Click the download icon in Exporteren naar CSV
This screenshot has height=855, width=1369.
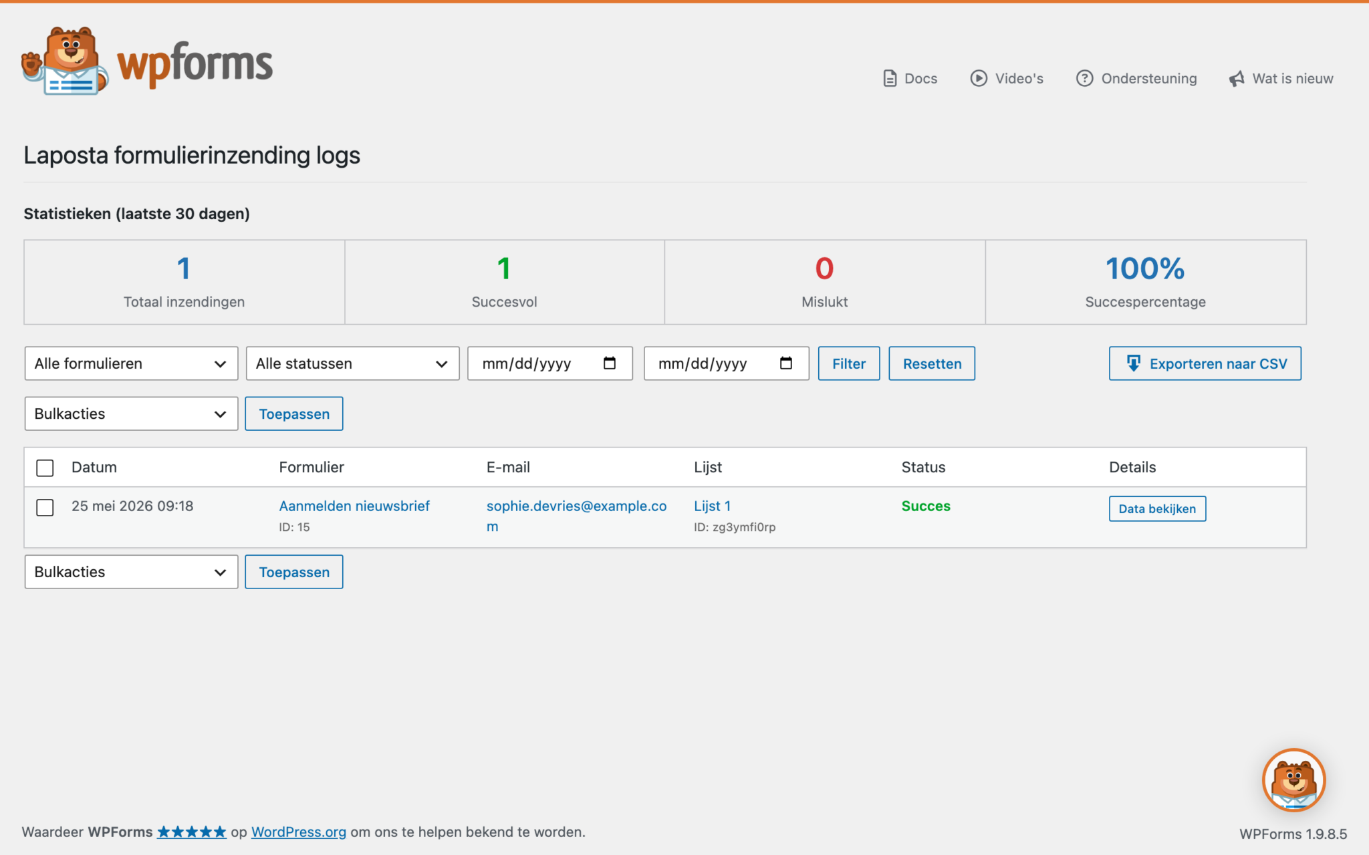(x=1134, y=363)
